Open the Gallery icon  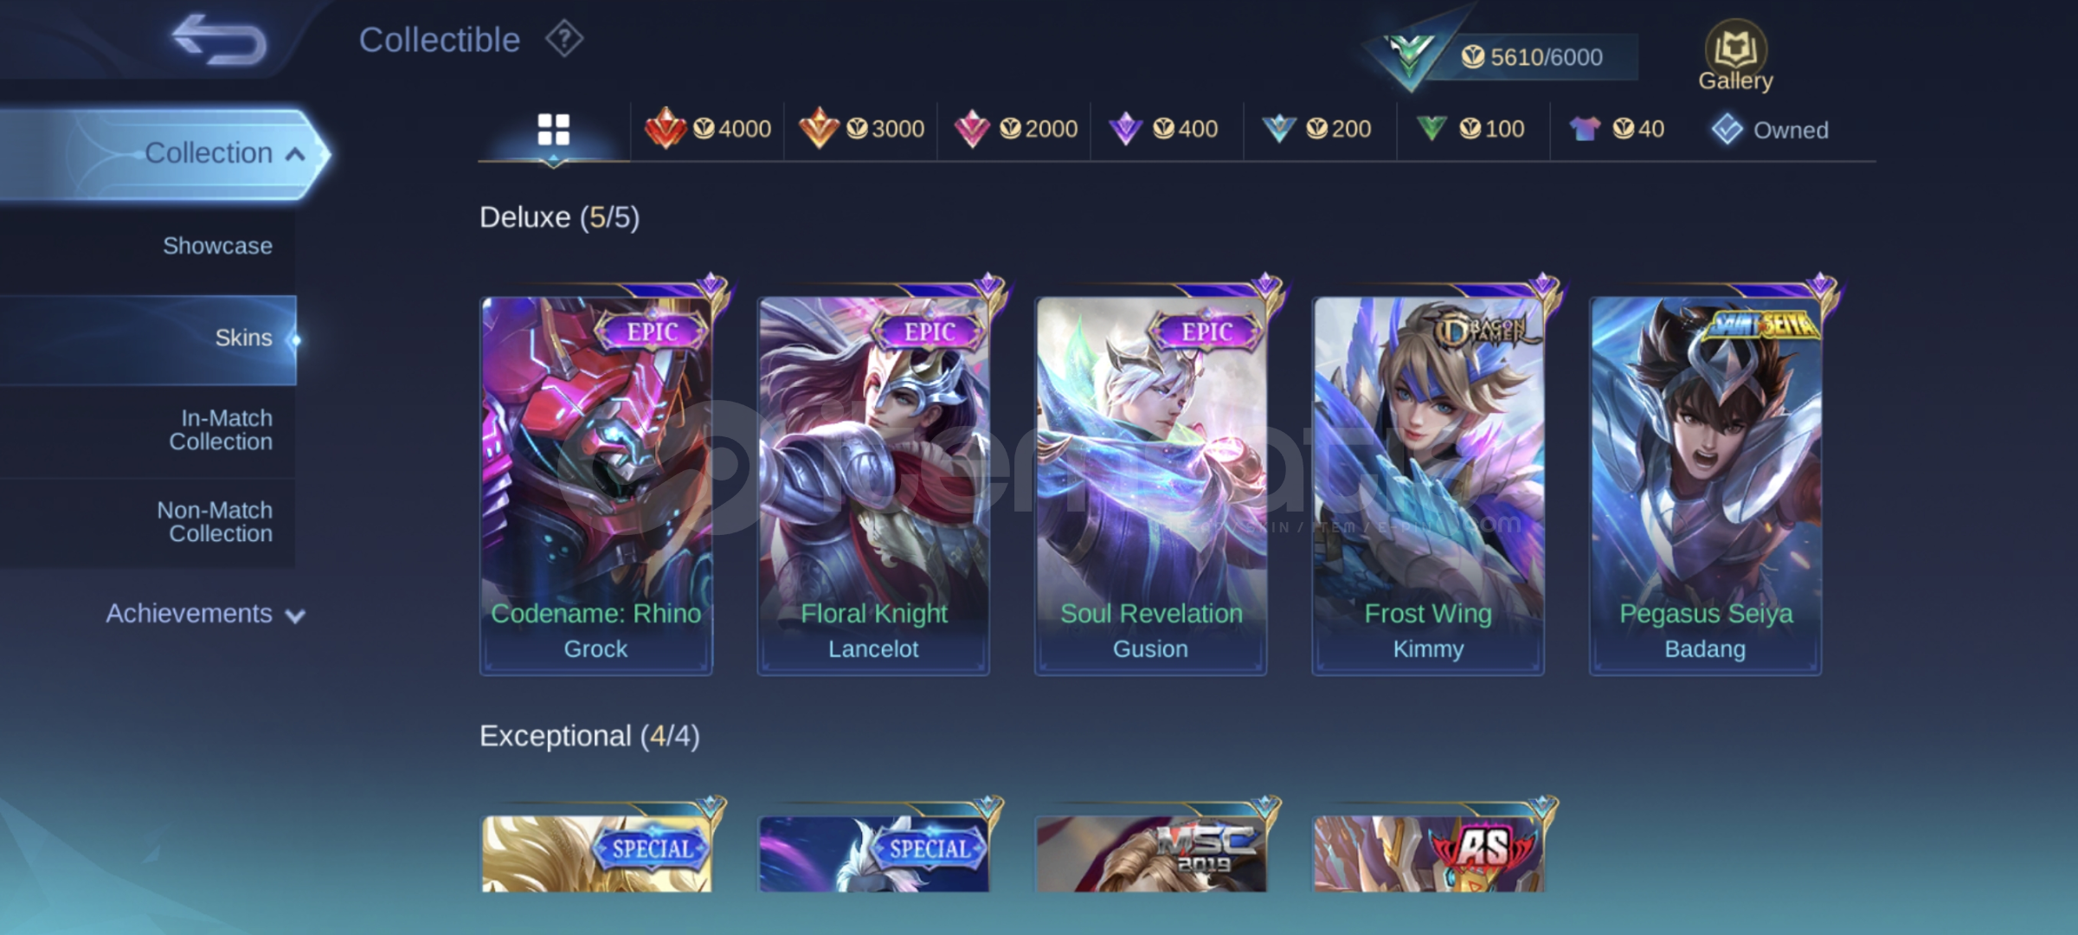point(1735,56)
